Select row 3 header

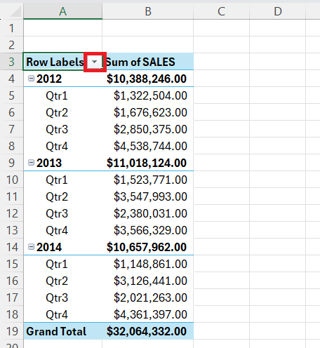[x=11, y=62]
